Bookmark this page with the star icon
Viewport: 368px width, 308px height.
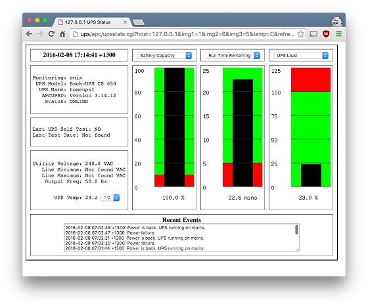301,34
